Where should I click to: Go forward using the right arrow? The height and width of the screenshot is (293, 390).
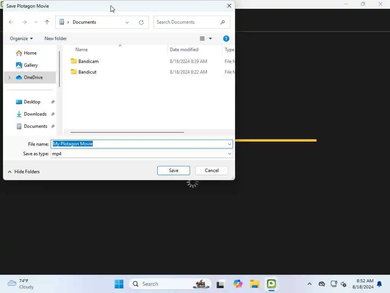pyautogui.click(x=24, y=22)
